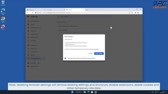
Task: Click the Reset settings button
Action: [99, 54]
